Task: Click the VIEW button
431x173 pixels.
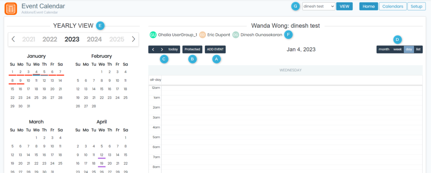Action: pyautogui.click(x=344, y=6)
